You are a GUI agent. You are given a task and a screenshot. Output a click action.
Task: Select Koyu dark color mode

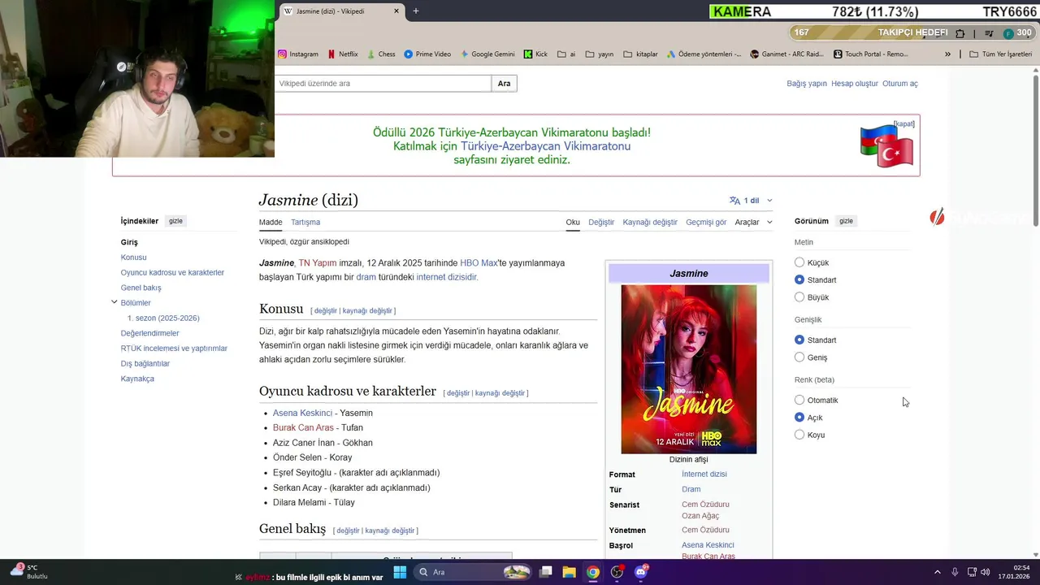click(799, 435)
